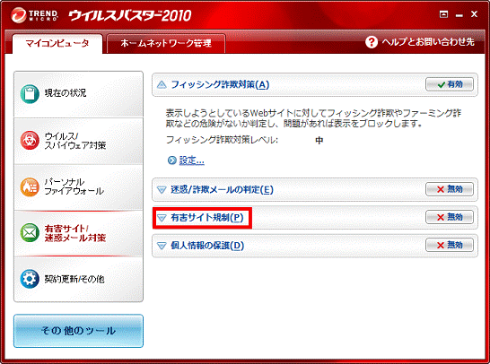The height and width of the screenshot is (364, 490).
Task: Switch to the ホームネットワーク管理 tab
Action: 166,43
